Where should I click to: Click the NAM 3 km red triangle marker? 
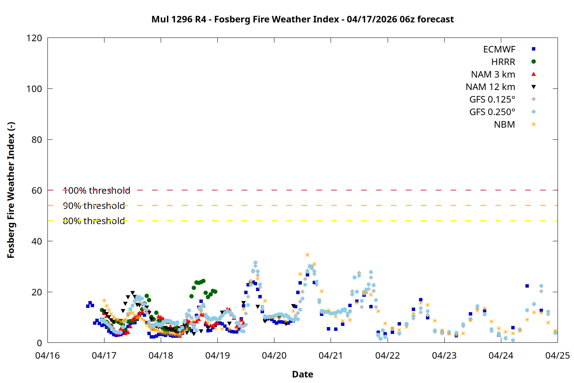coord(533,74)
